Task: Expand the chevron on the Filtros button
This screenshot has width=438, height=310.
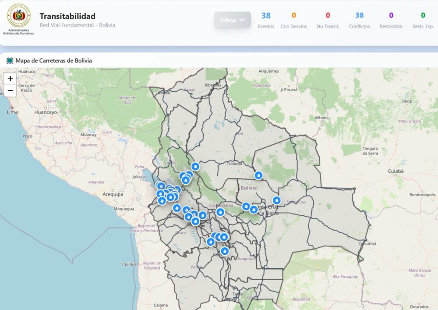Action: click(x=242, y=20)
